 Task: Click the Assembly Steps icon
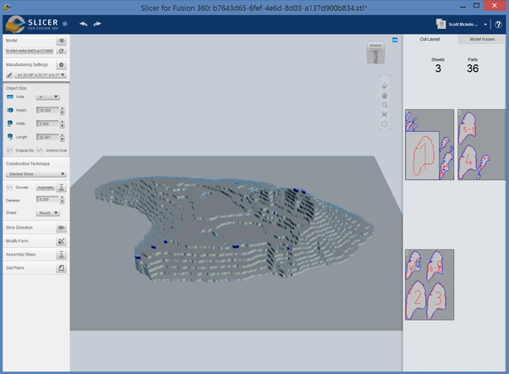coord(61,255)
